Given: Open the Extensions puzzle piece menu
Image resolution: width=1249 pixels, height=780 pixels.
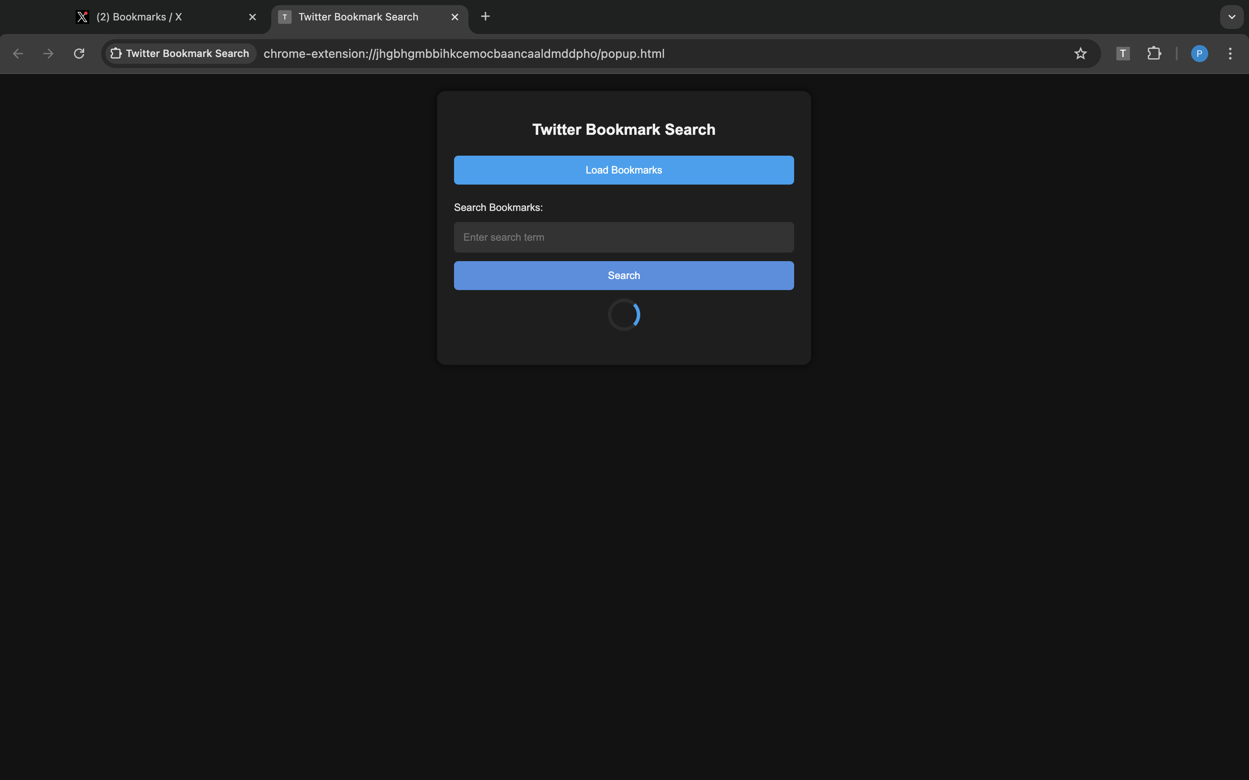Looking at the screenshot, I should pyautogui.click(x=1155, y=54).
